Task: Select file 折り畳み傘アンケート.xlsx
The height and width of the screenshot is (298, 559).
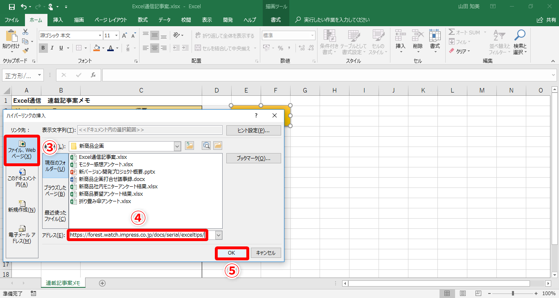Action: click(x=101, y=201)
